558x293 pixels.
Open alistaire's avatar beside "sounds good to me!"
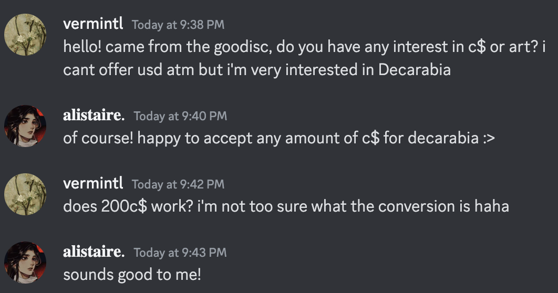pyautogui.click(x=25, y=263)
